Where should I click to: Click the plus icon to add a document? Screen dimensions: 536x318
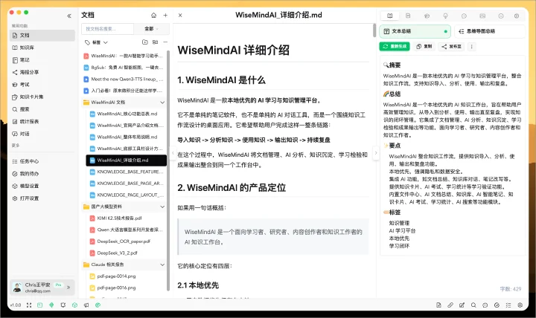click(165, 15)
